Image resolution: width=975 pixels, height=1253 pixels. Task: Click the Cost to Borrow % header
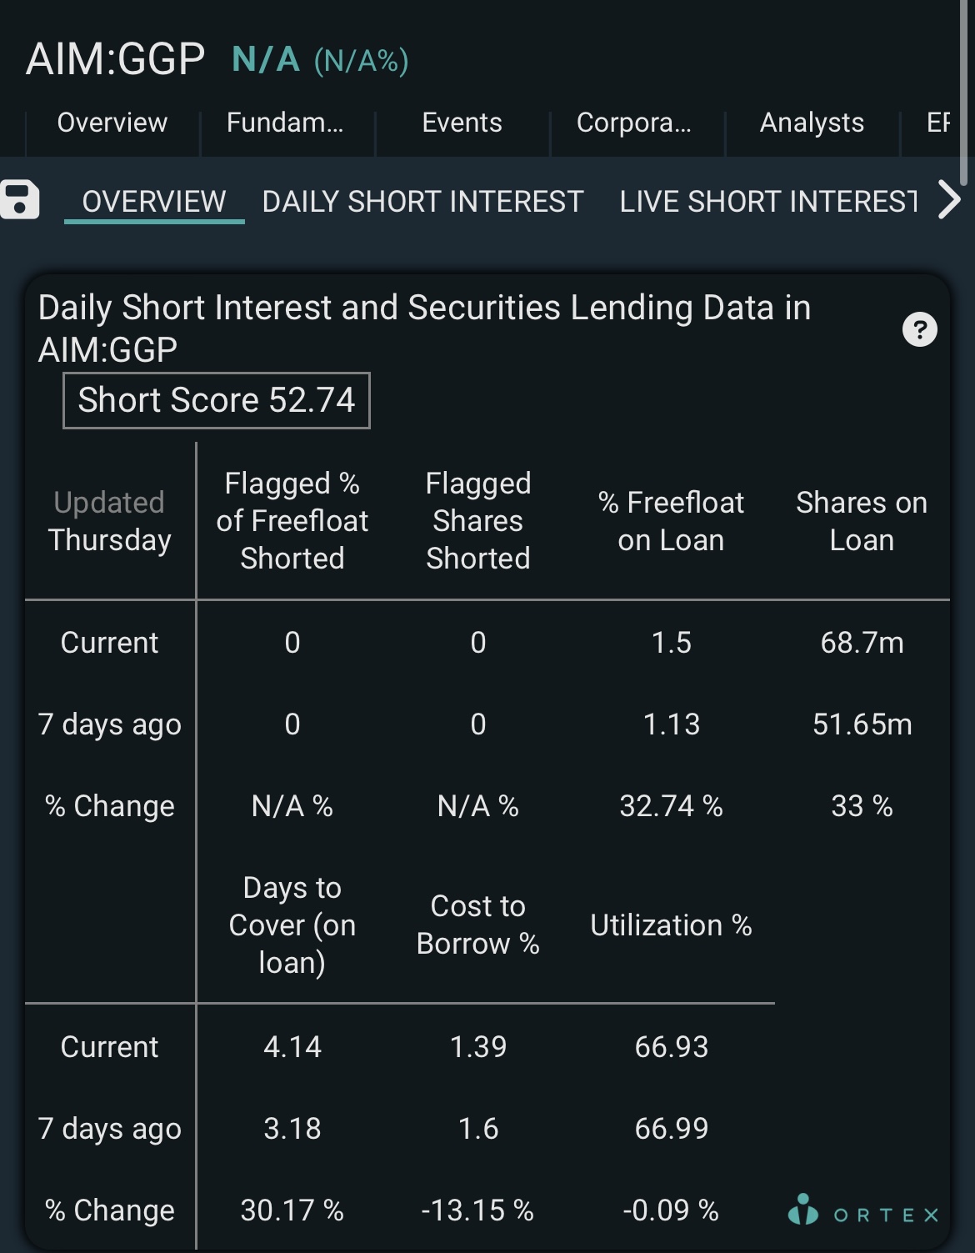[x=478, y=925]
